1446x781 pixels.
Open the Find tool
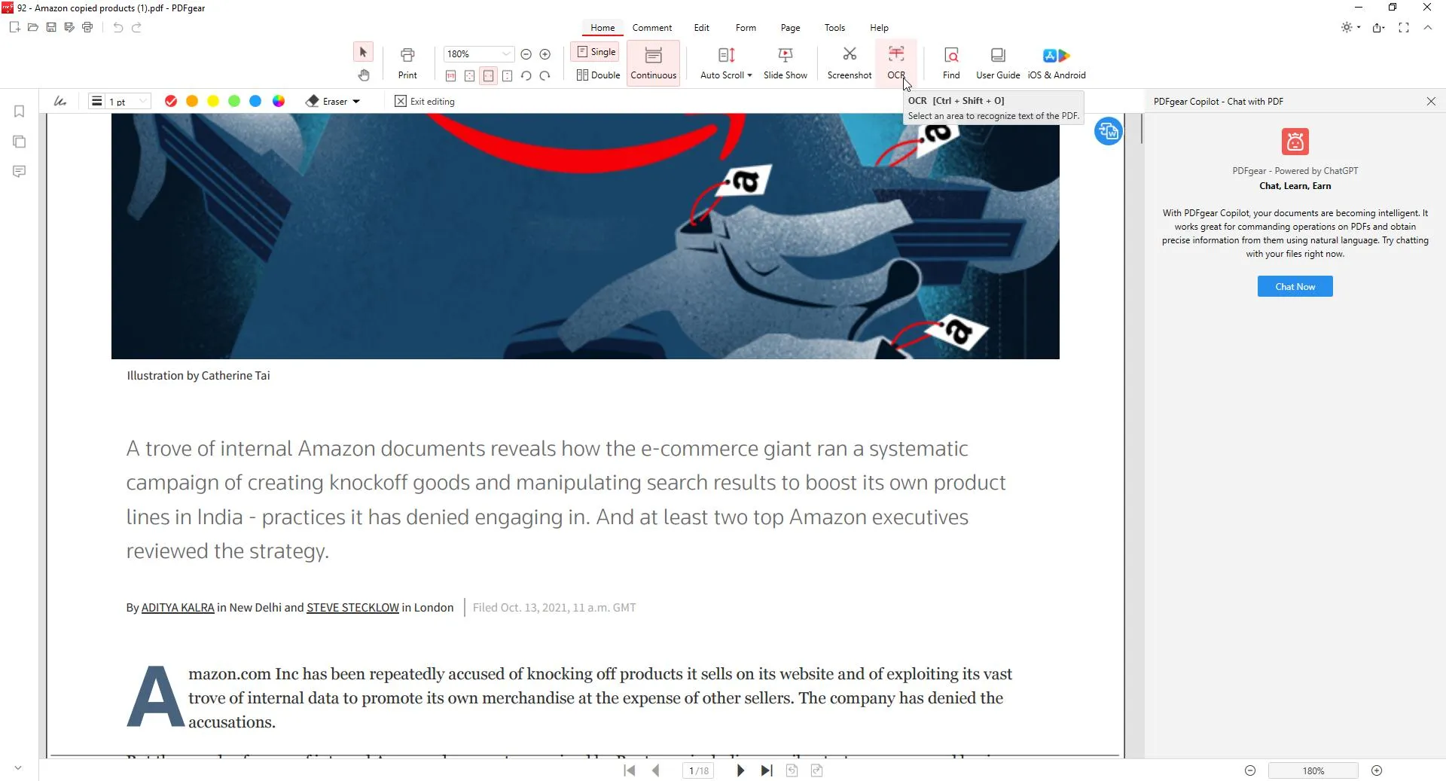[950, 63]
